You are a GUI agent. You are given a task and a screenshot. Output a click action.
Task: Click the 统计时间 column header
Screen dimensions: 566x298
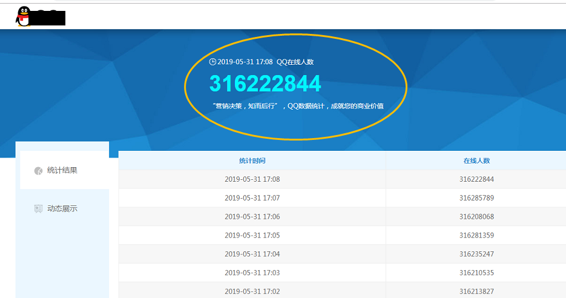click(x=252, y=161)
